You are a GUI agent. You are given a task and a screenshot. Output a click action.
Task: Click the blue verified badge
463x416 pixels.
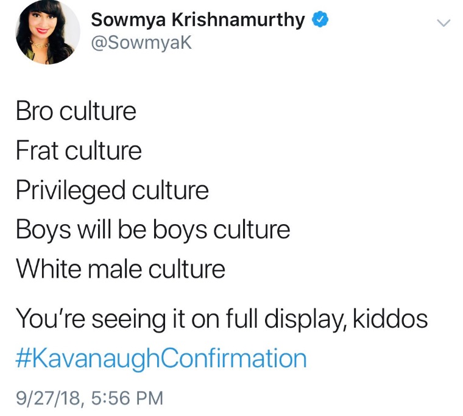(321, 19)
